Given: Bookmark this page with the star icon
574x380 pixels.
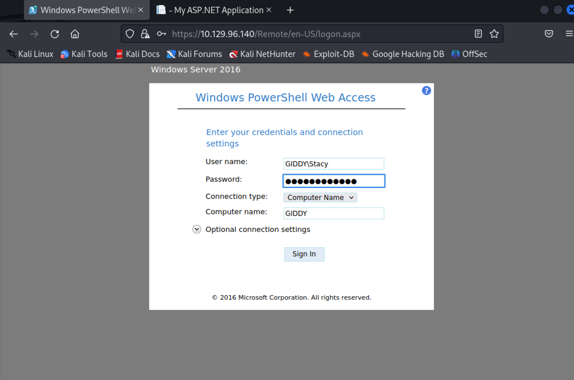Looking at the screenshot, I should 494,34.
